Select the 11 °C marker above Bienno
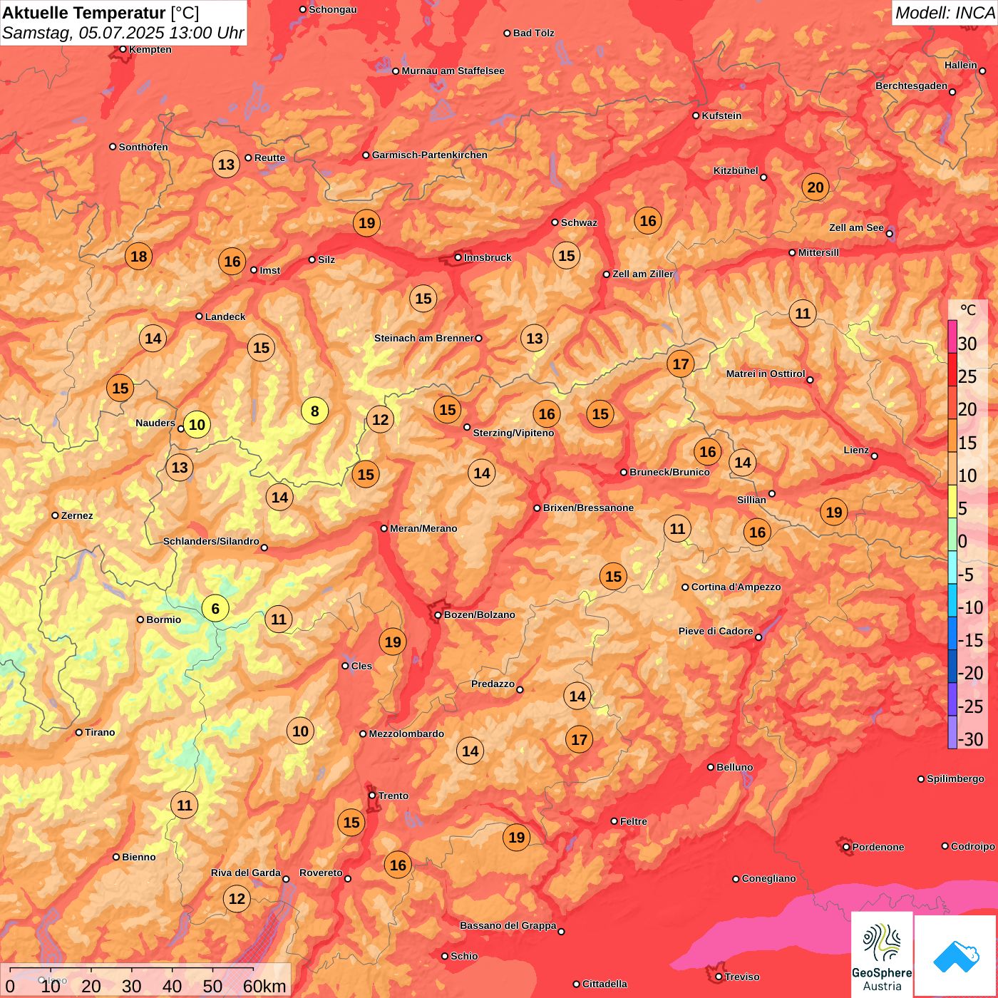This screenshot has width=998, height=998. click(185, 806)
